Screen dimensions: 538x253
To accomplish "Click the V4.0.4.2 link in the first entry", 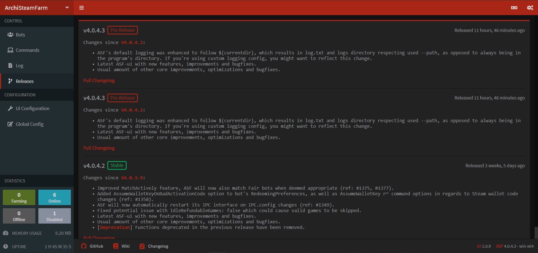I will pyautogui.click(x=132, y=43).
